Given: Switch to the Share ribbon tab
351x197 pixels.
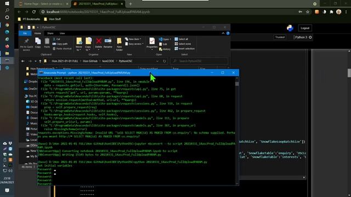Looking at the screenshot, I should pos(50,33).
